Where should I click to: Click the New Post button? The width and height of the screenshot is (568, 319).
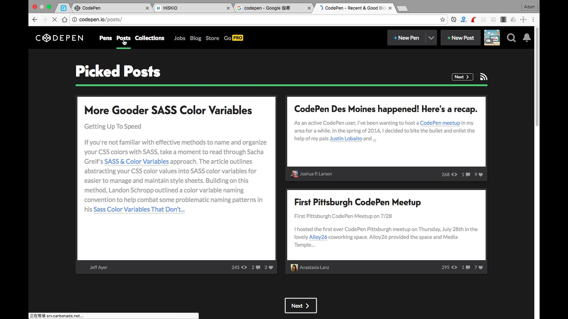460,38
